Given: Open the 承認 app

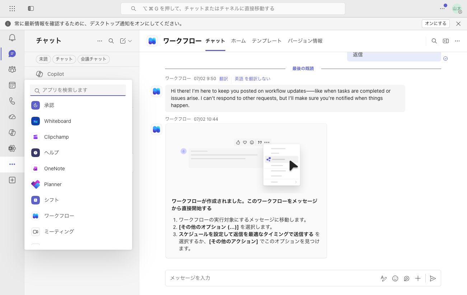Looking at the screenshot, I should click(78, 105).
